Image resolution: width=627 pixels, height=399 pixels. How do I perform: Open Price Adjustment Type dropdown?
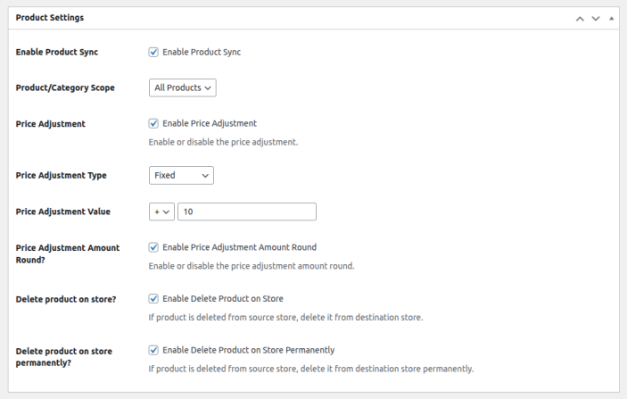coord(182,175)
